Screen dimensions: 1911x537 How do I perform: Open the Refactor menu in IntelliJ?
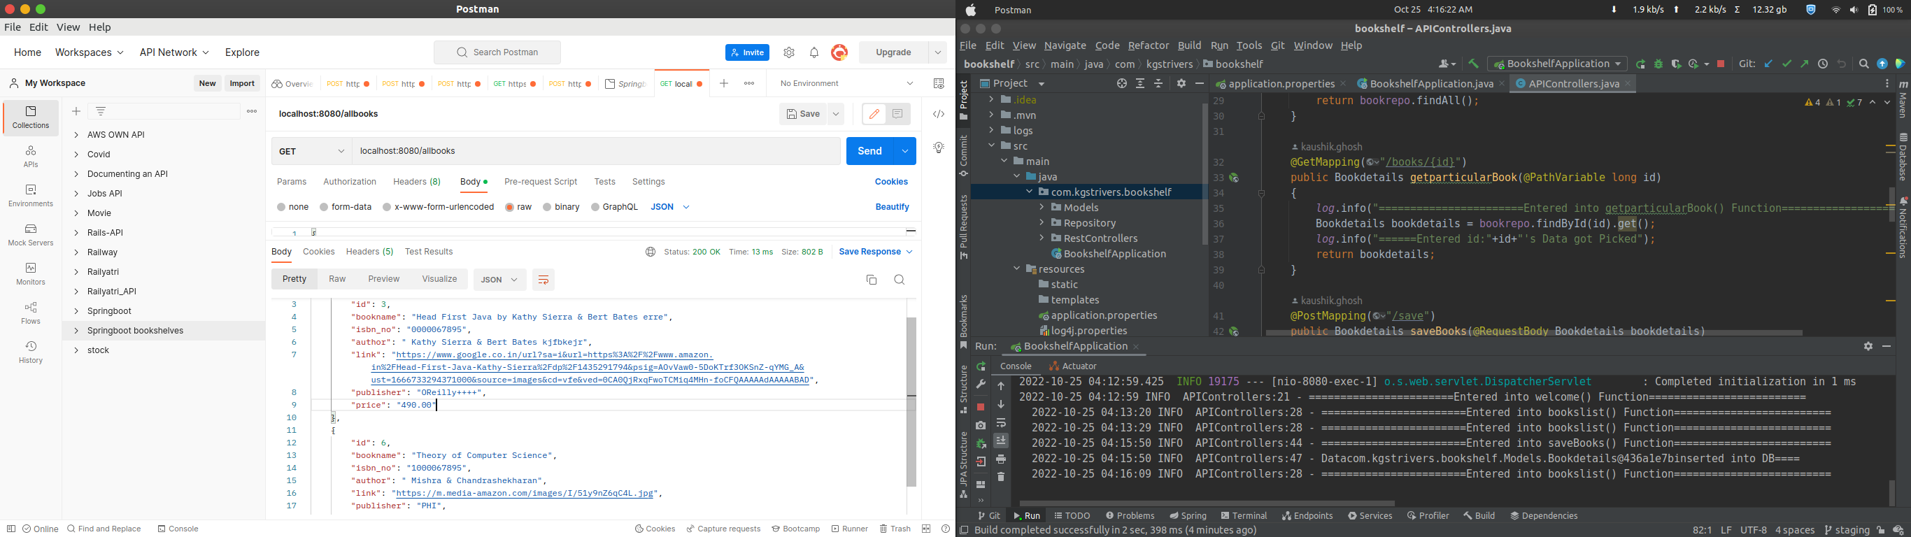(1148, 45)
